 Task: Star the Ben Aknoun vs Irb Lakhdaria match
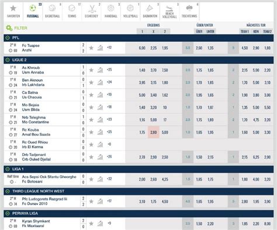91,82
